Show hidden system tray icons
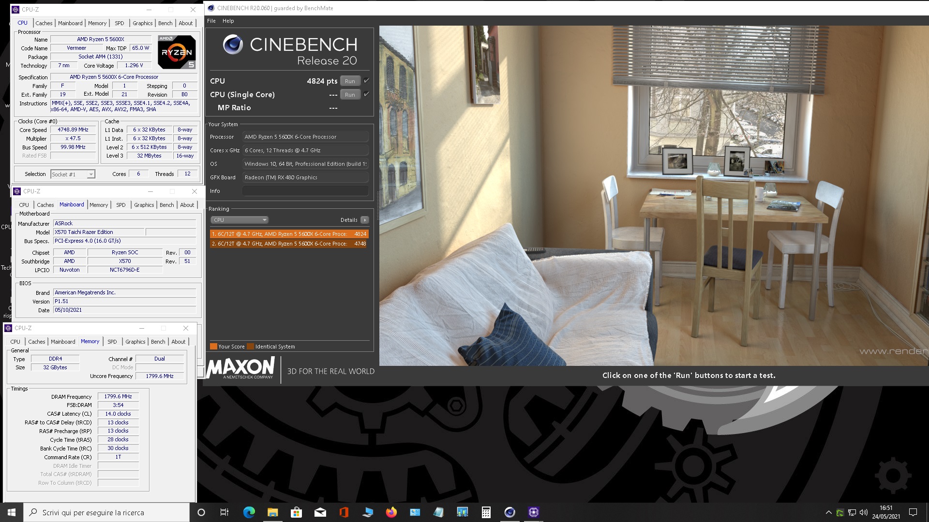The image size is (929, 522). (x=828, y=512)
